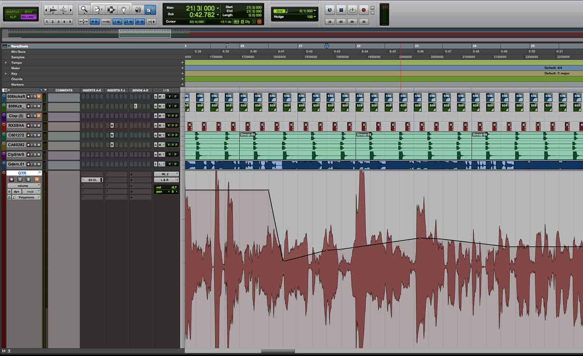The image size is (583, 356).
Task: Click the blue playhead marker in timeline
Action: pos(326,46)
